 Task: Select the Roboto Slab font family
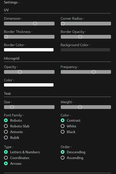pos(6,126)
